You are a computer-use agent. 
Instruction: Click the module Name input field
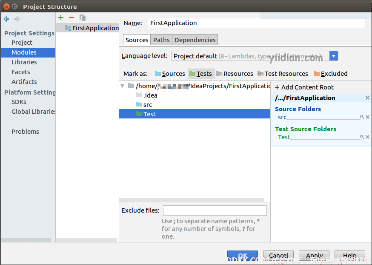tap(257, 23)
